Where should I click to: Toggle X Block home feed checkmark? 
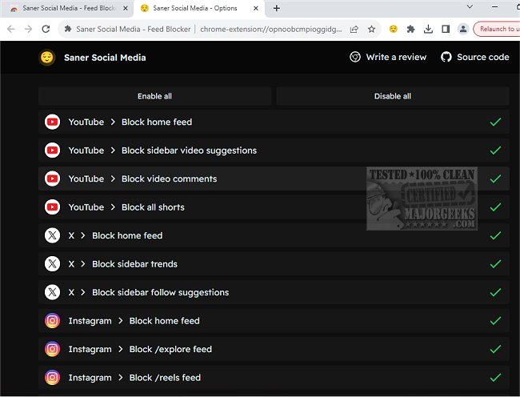coord(495,235)
